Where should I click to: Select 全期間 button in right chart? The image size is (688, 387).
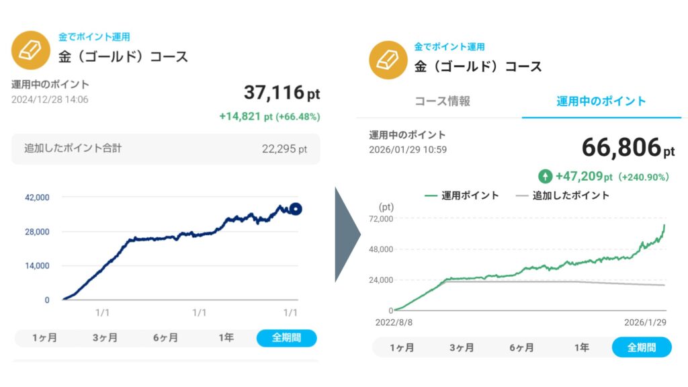641,348
